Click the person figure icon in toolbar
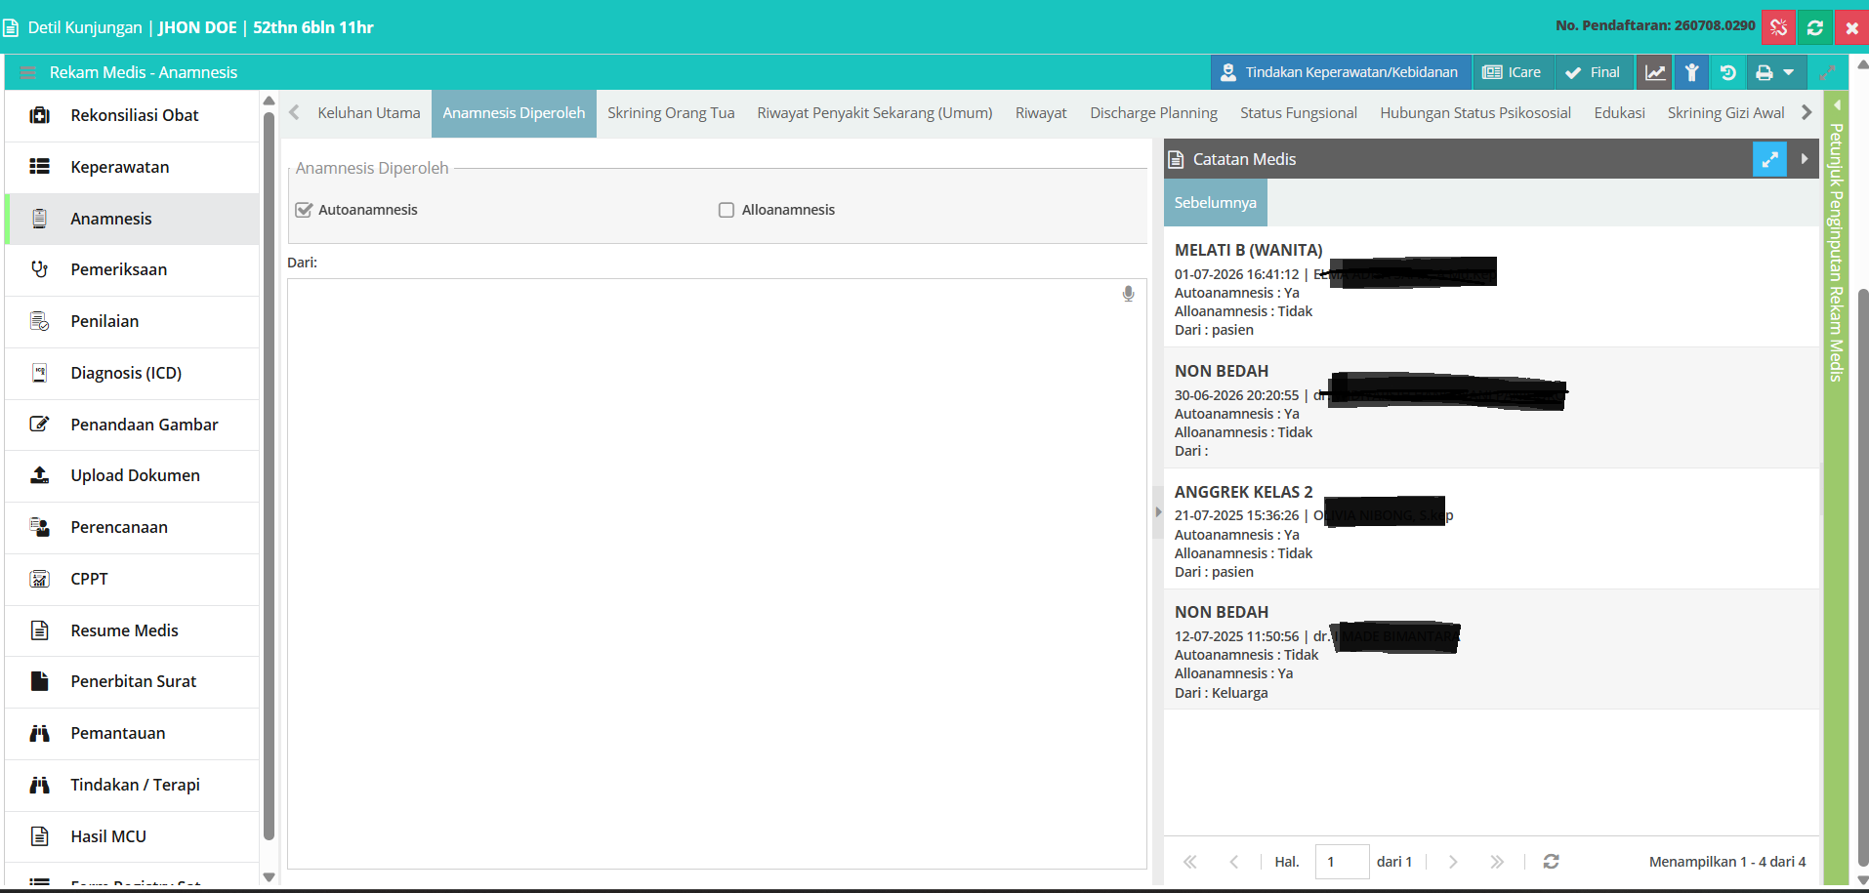 coord(1691,72)
